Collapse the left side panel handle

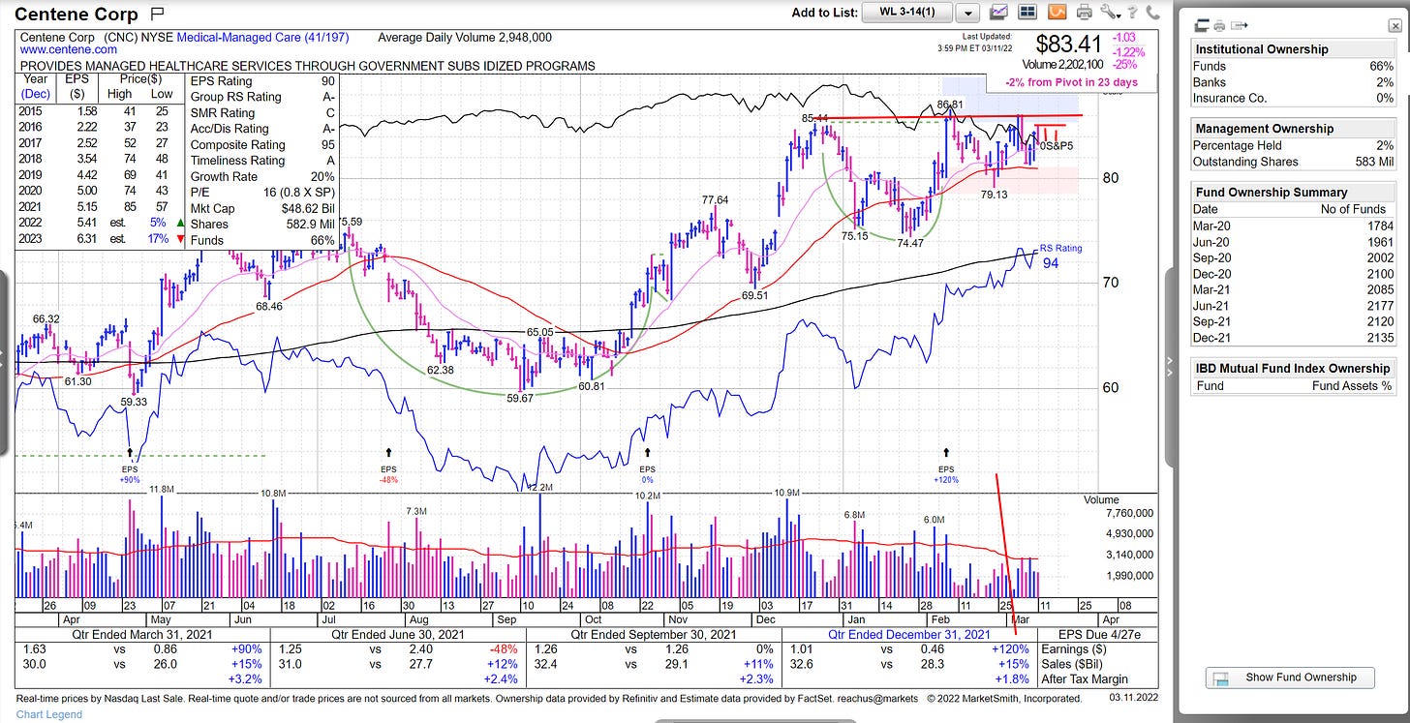pos(4,361)
